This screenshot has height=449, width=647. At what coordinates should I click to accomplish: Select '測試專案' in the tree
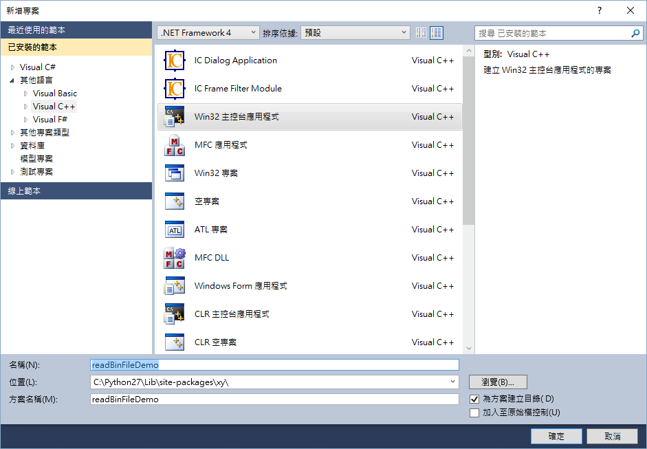36,172
